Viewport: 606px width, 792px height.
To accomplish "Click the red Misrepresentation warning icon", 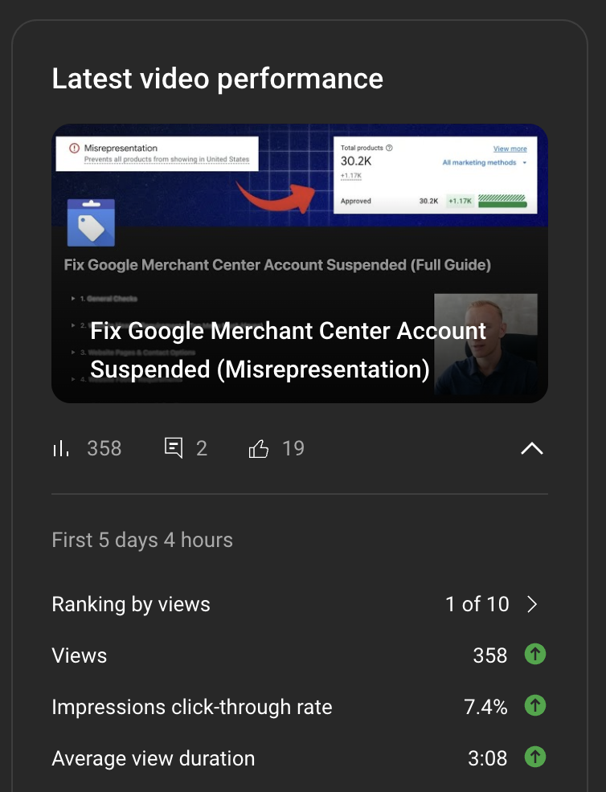I will 74,148.
